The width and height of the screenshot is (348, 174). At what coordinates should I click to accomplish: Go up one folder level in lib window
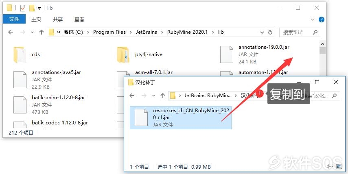pos(41,33)
